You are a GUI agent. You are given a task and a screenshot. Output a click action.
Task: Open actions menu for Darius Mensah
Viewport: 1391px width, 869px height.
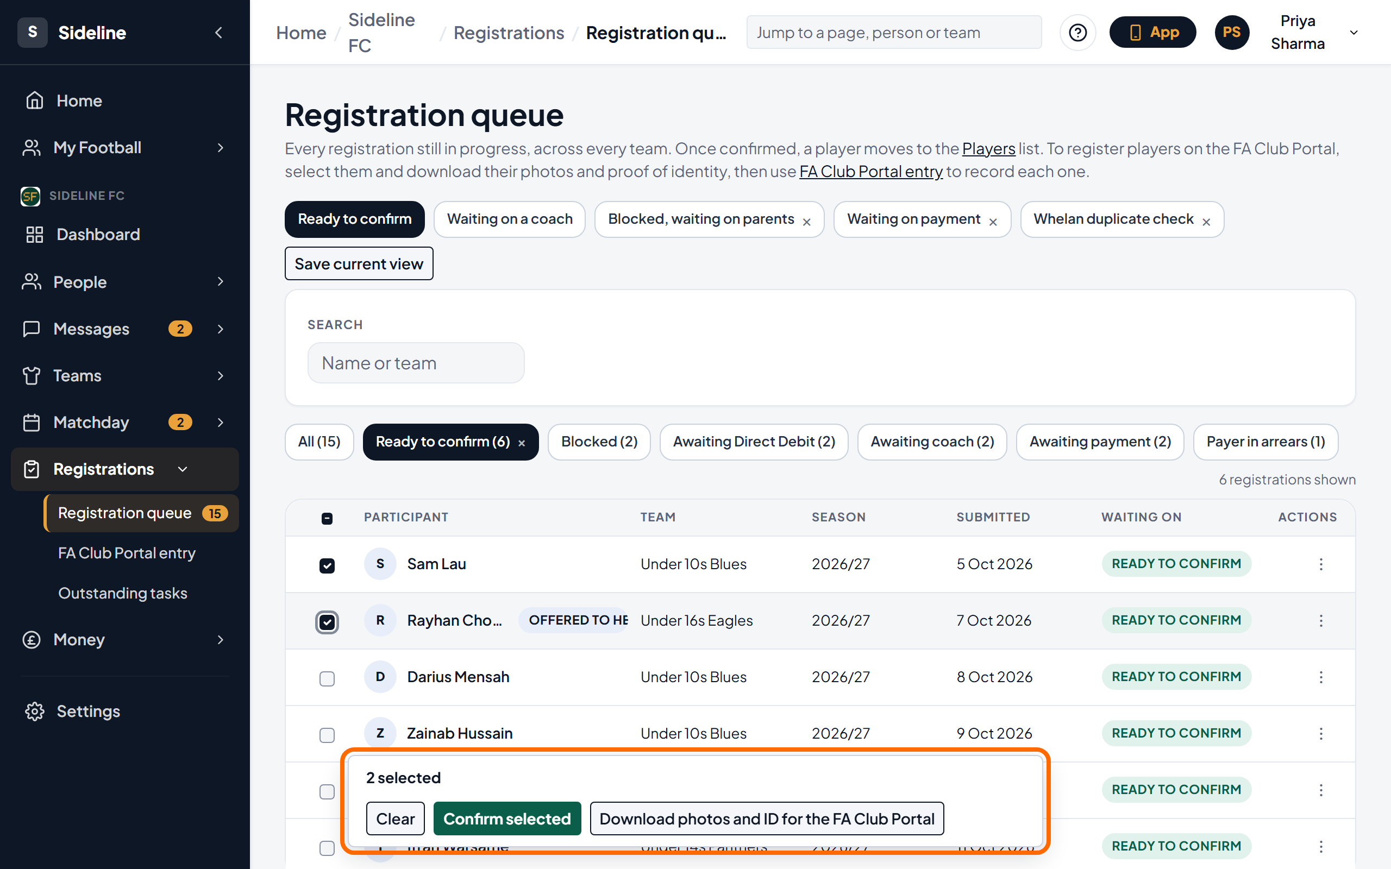(1321, 677)
